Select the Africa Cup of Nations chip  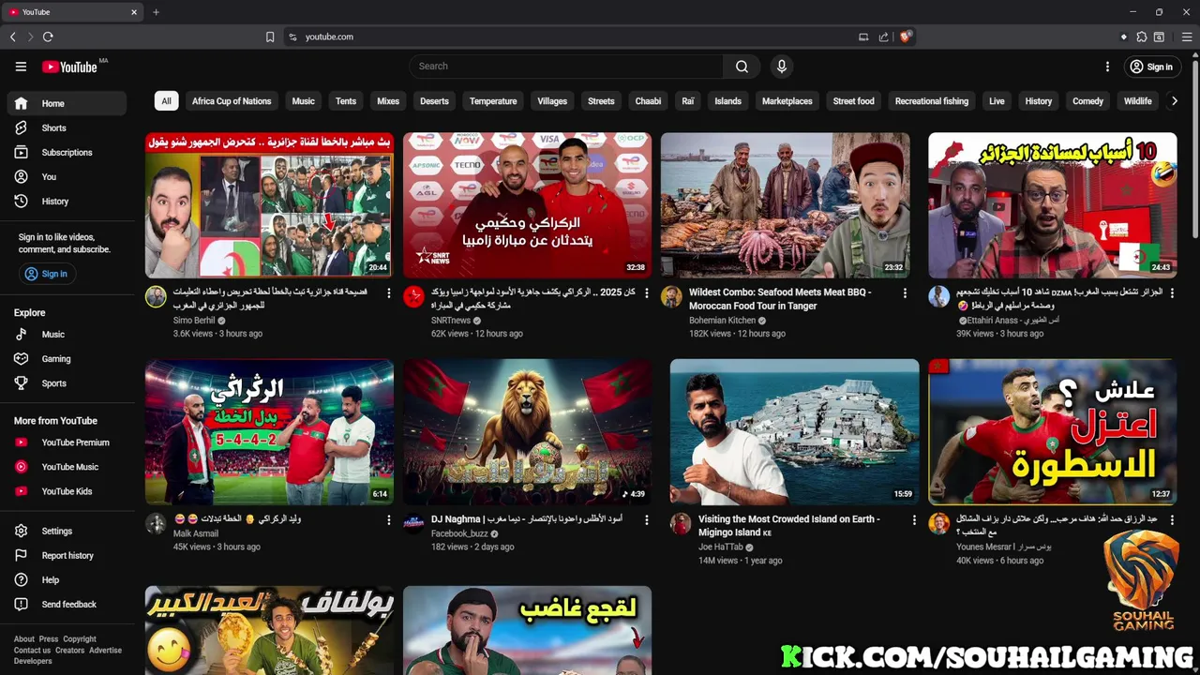point(232,101)
